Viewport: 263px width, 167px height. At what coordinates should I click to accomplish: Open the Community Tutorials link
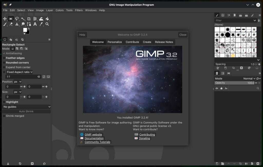[x=97, y=142]
